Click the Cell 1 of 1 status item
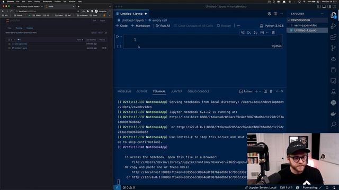339x190 pixels. click(286, 188)
